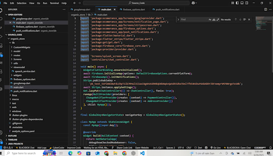Collapse the organic_store folder

(x=18, y=39)
